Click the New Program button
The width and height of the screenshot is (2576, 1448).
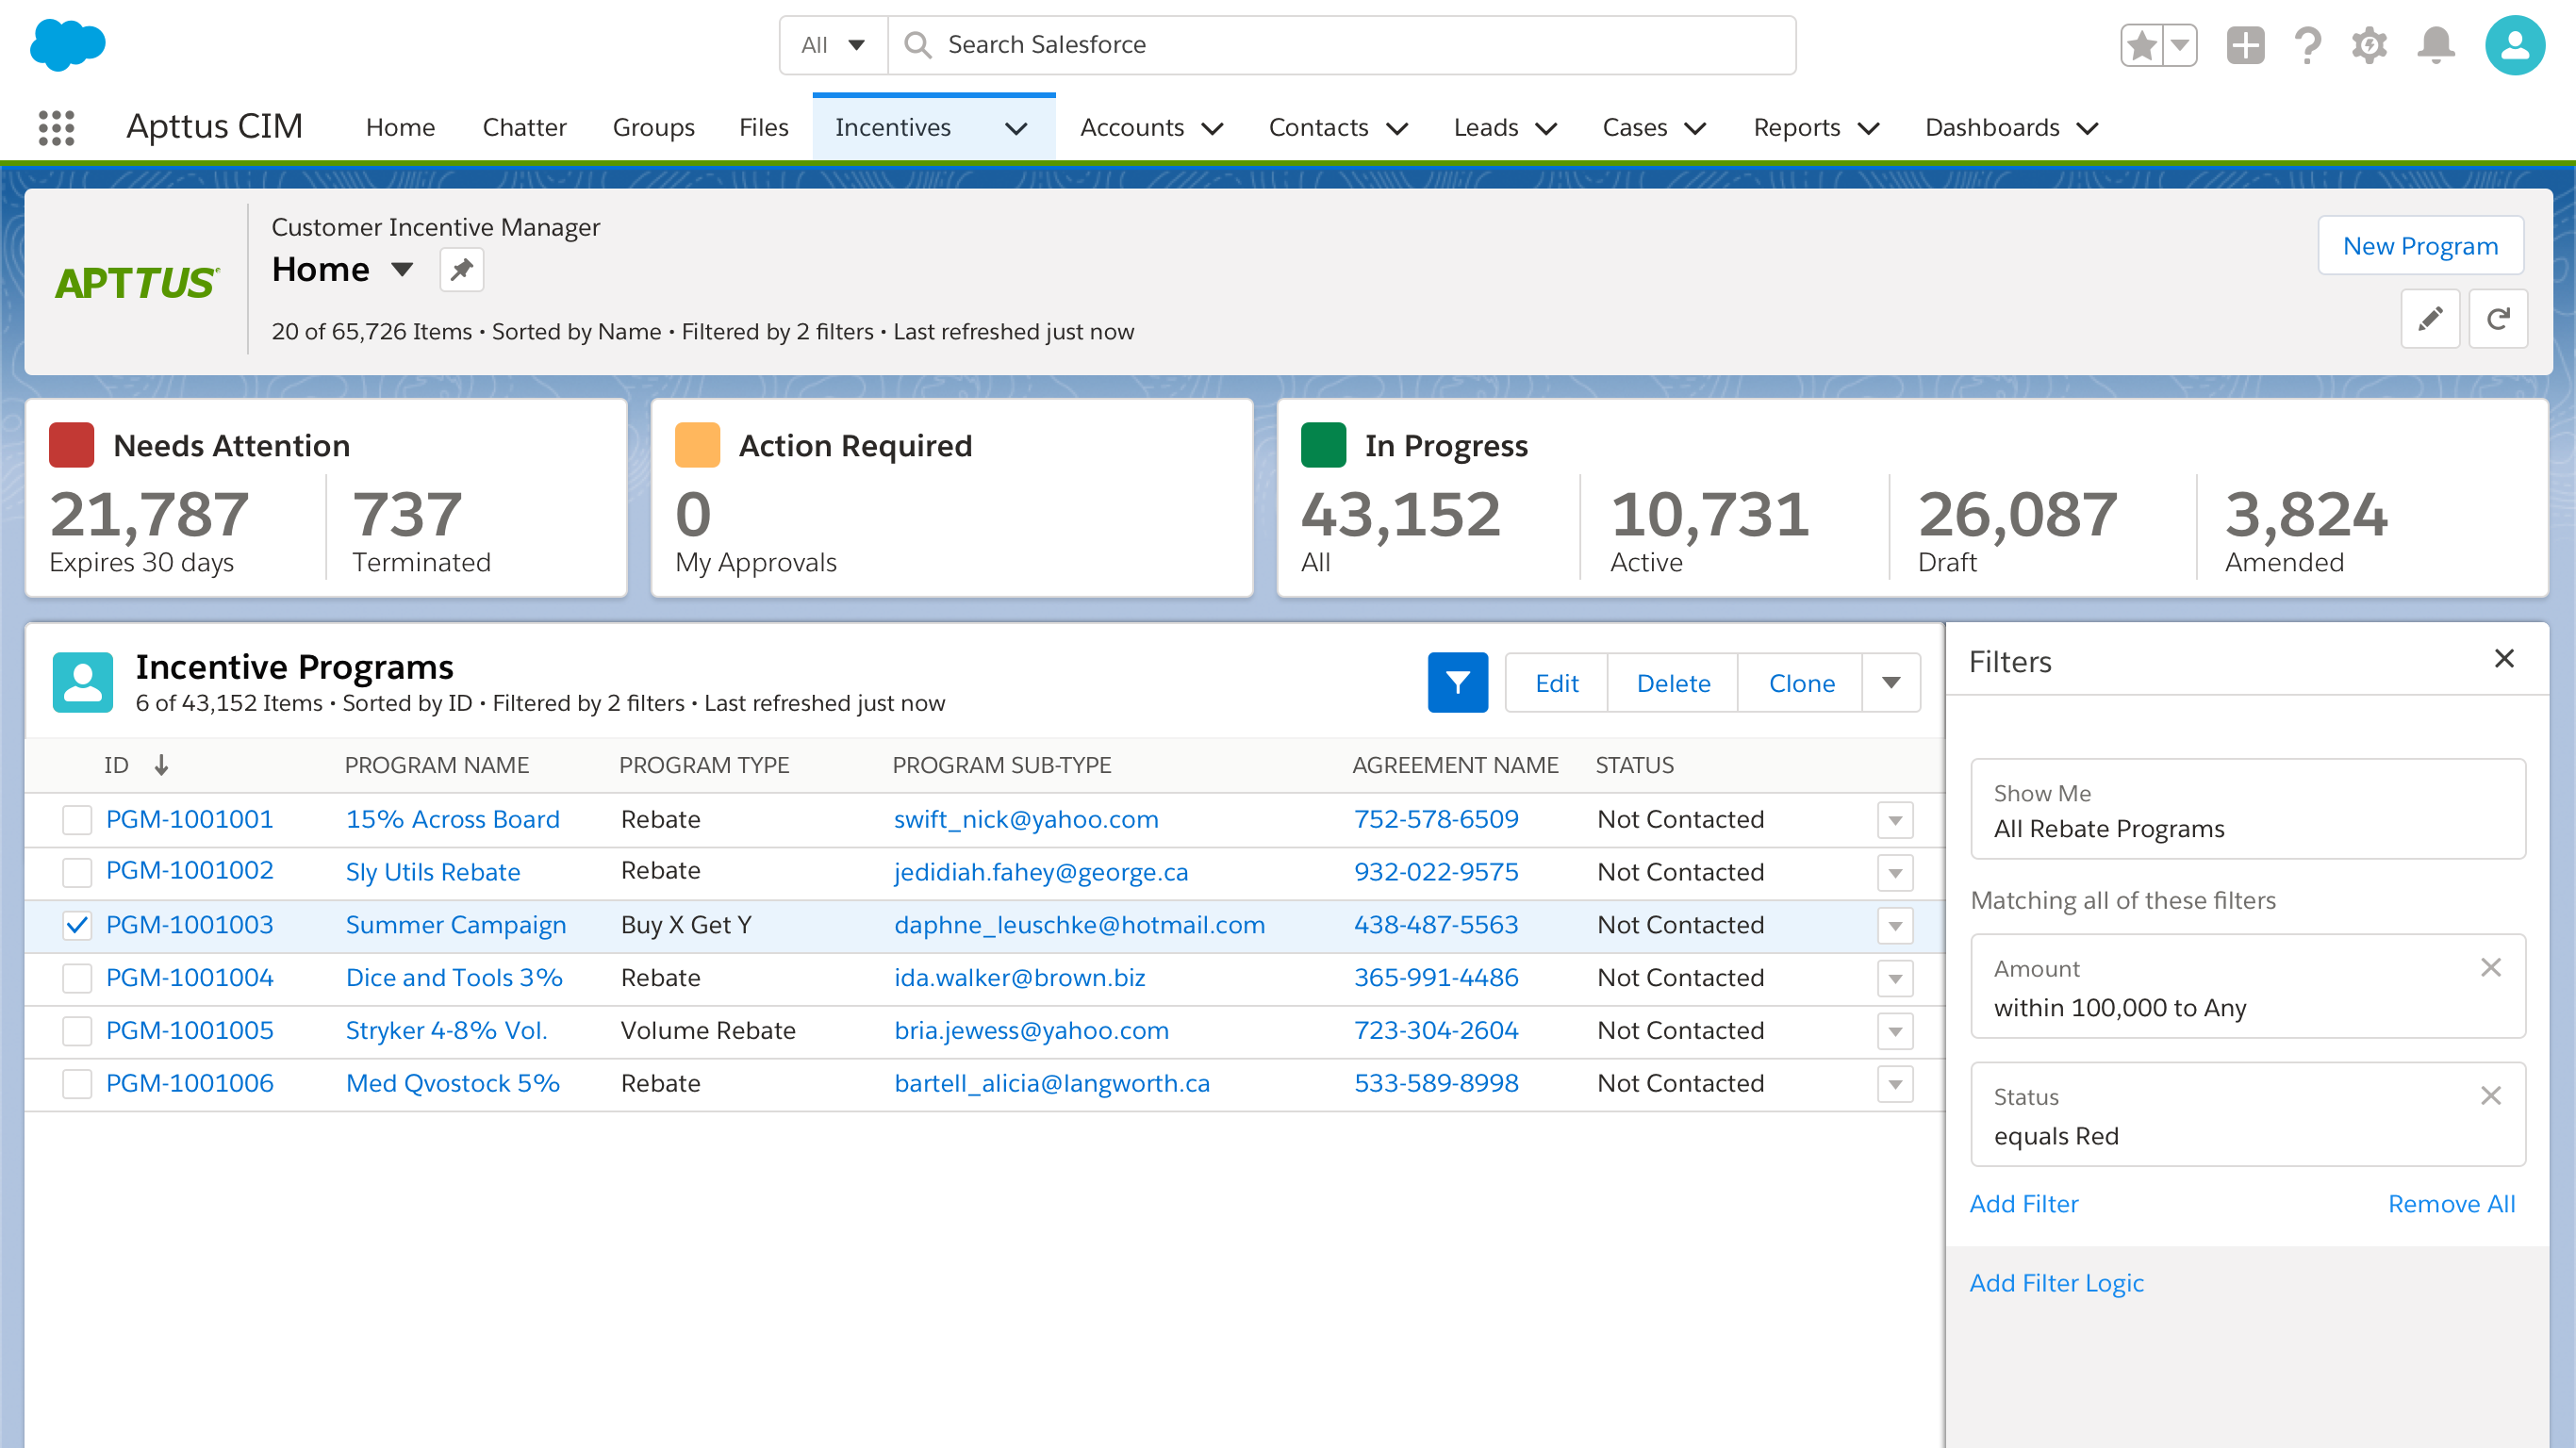click(2421, 245)
